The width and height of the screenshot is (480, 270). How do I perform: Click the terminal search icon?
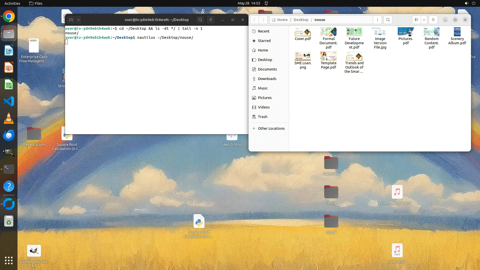pyautogui.click(x=200, y=20)
